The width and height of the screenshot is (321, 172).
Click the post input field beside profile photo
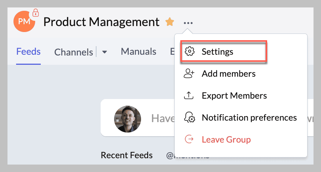click(x=163, y=118)
